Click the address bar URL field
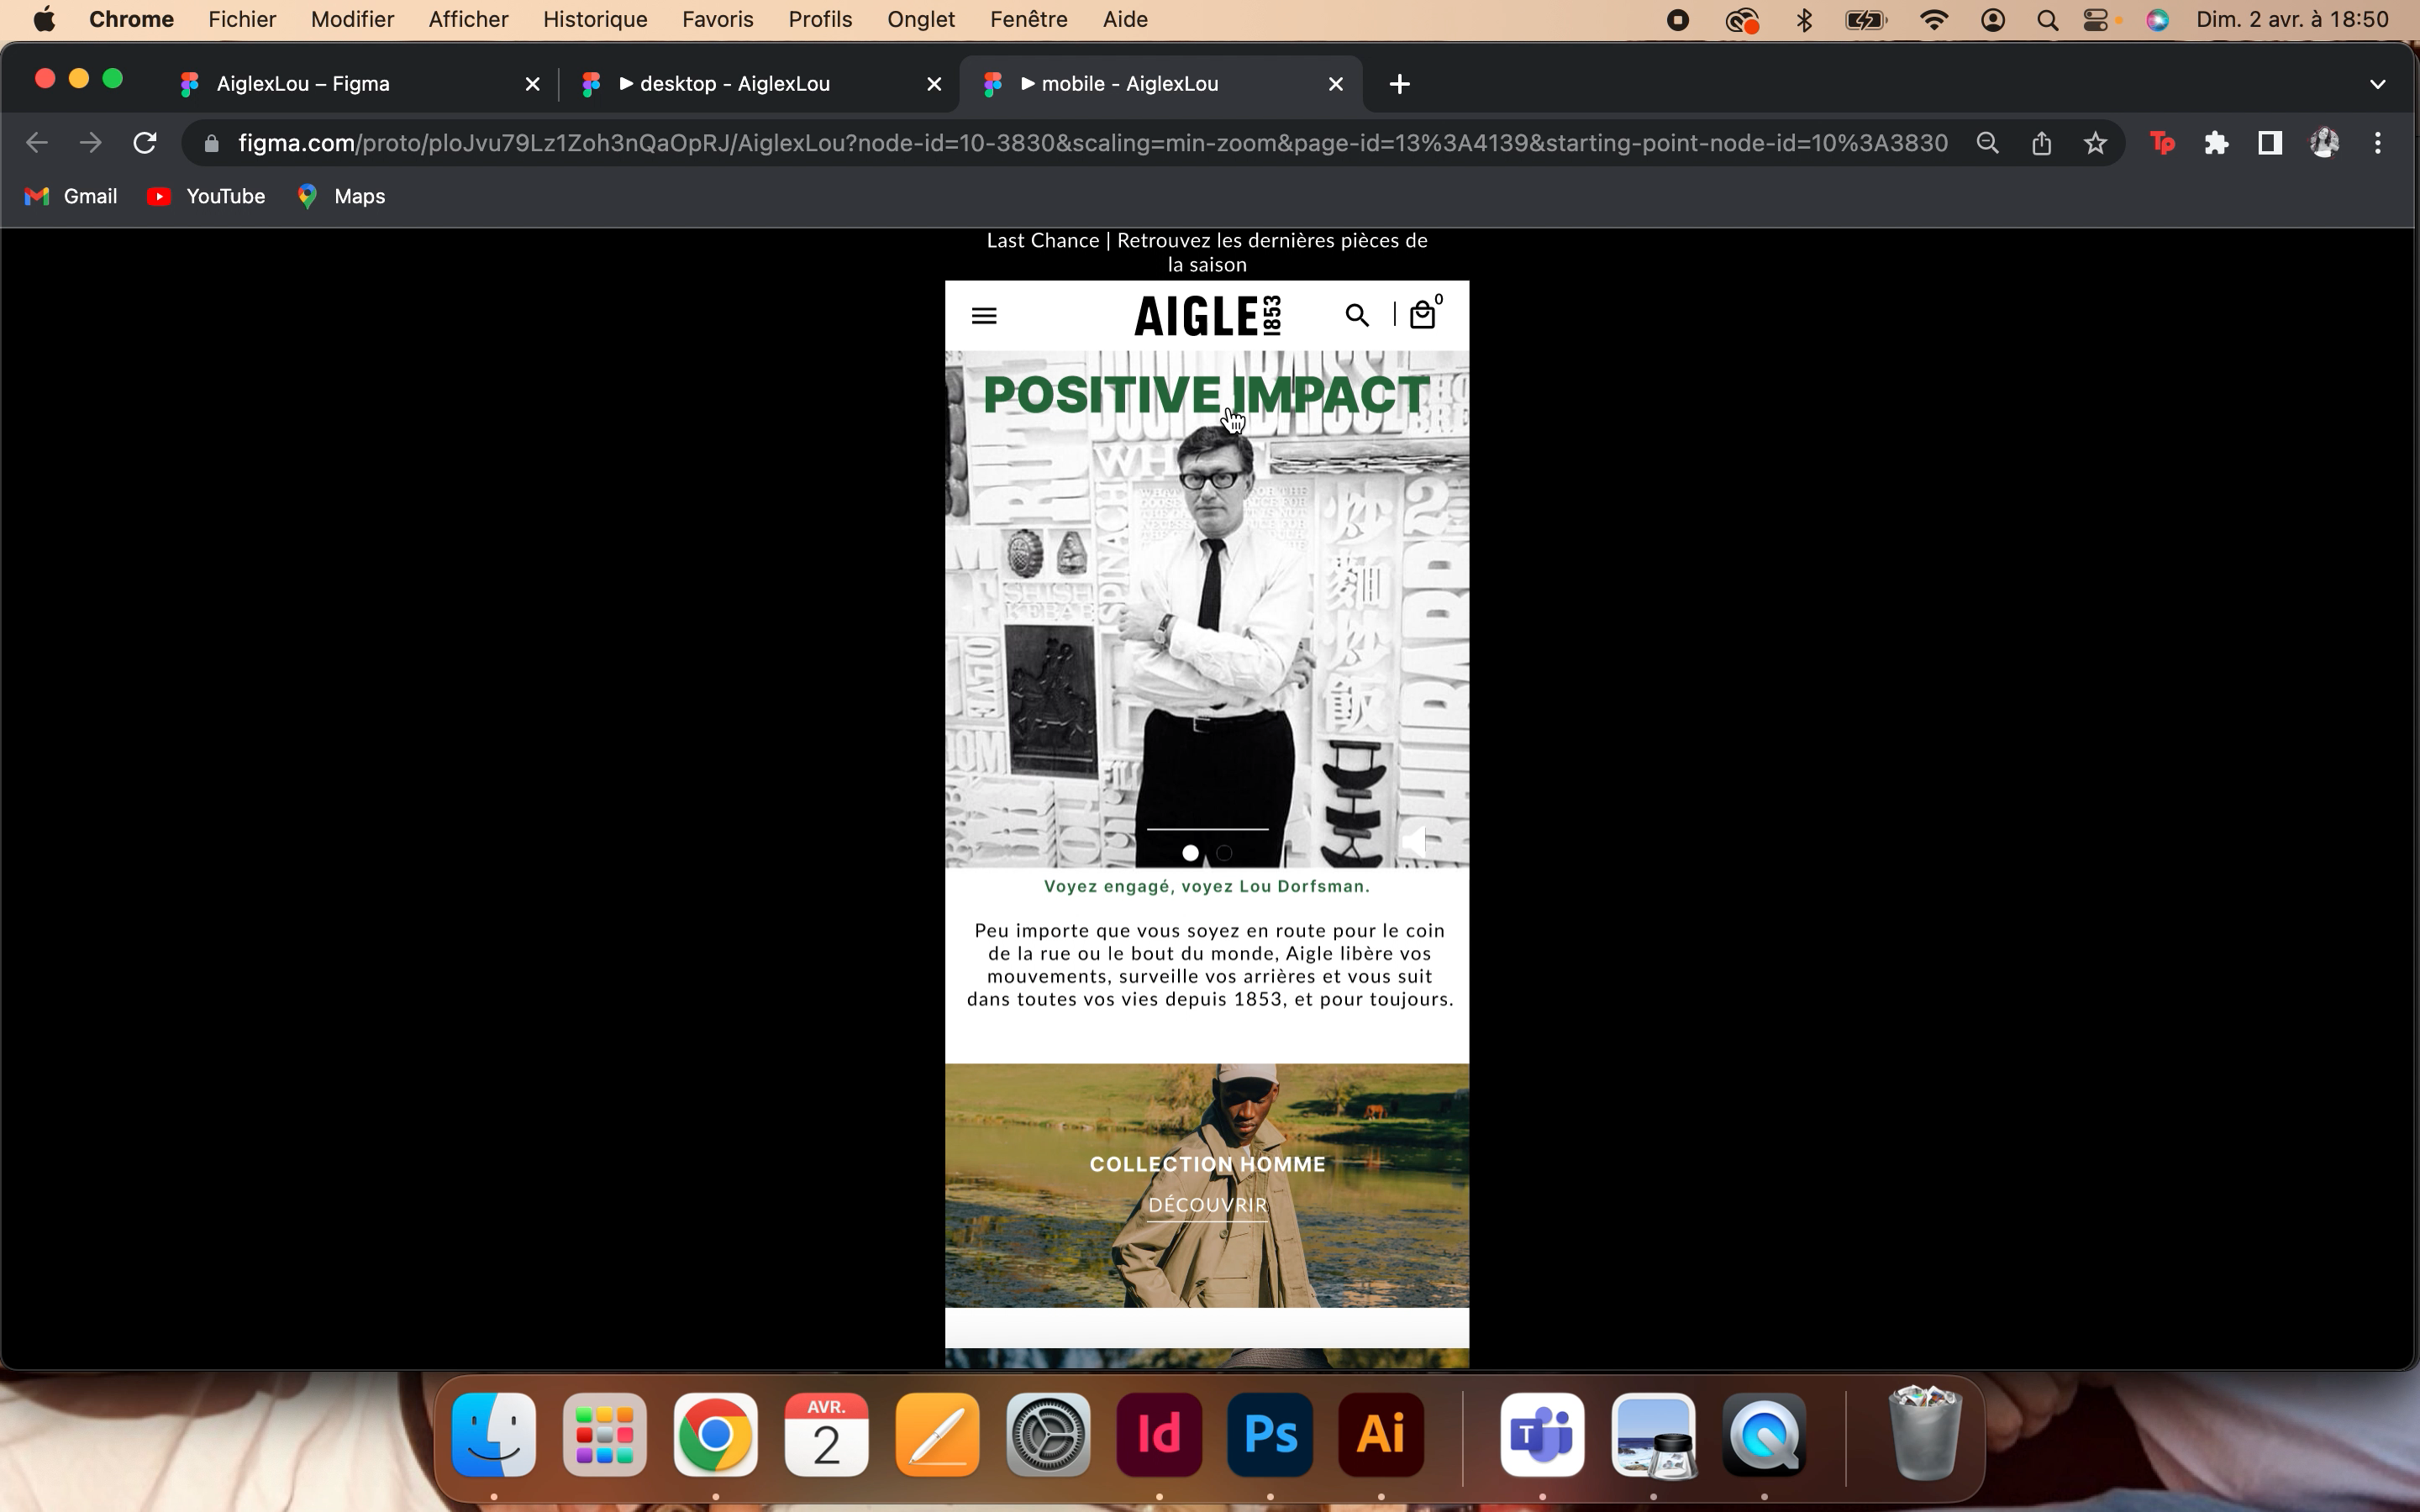The height and width of the screenshot is (1512, 2420). pos(1090,143)
